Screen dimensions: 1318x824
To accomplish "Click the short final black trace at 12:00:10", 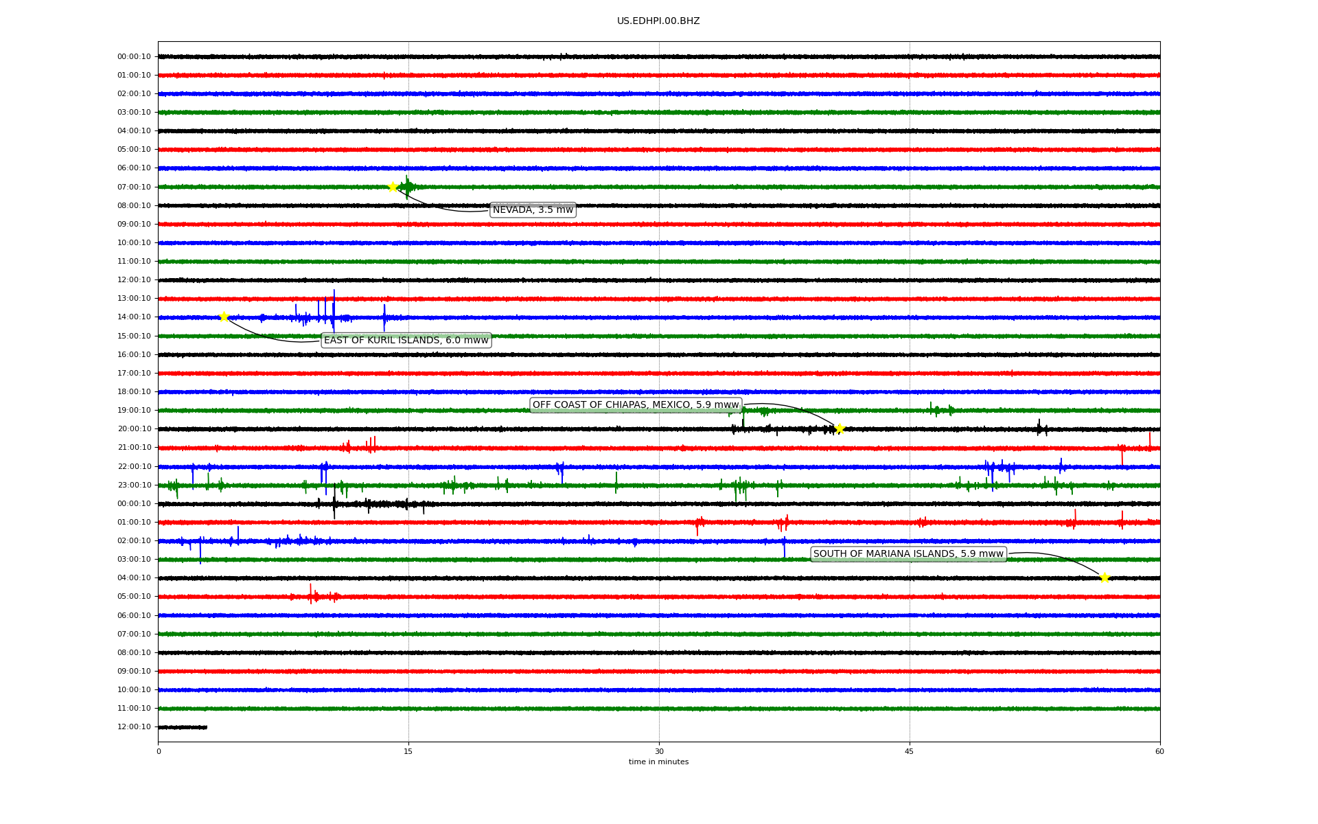I will 183,727.
